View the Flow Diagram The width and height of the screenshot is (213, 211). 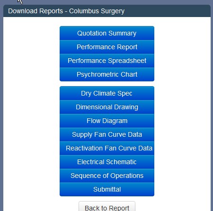point(107,121)
